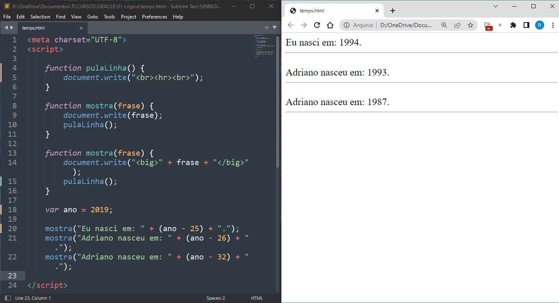Add a new tab with plus icon in Sublime
Screen dimensions: 559x303
266,28
